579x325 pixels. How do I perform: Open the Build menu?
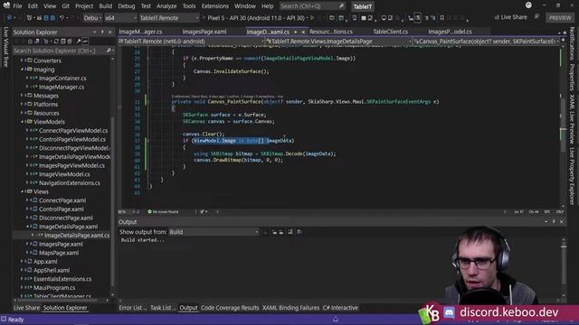(105, 6)
